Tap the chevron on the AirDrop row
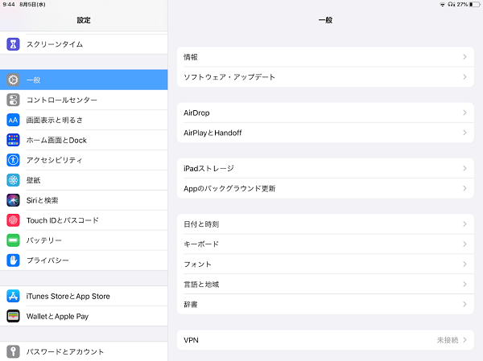 (464, 113)
